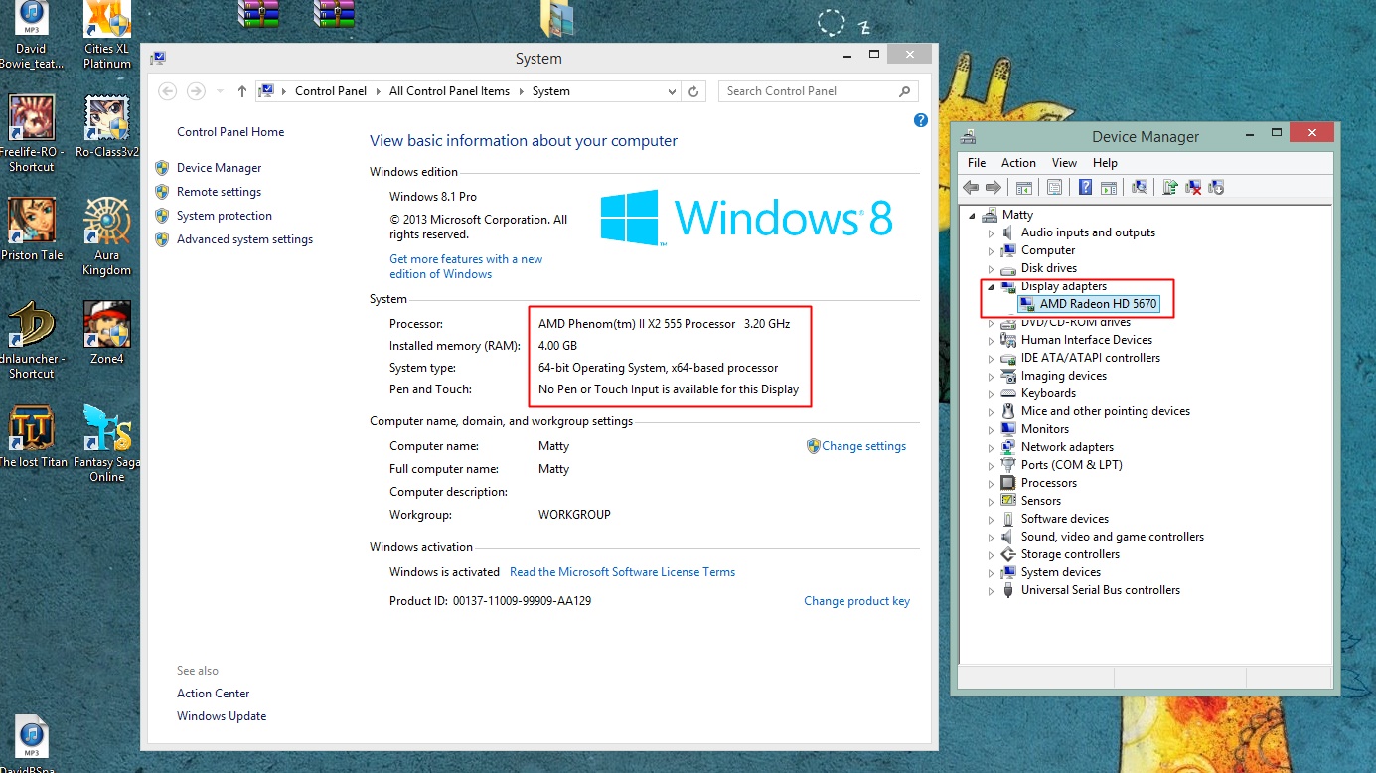Viewport: 1376px width, 773px height.
Task: Select Mice and other pointing devices
Action: point(1106,411)
